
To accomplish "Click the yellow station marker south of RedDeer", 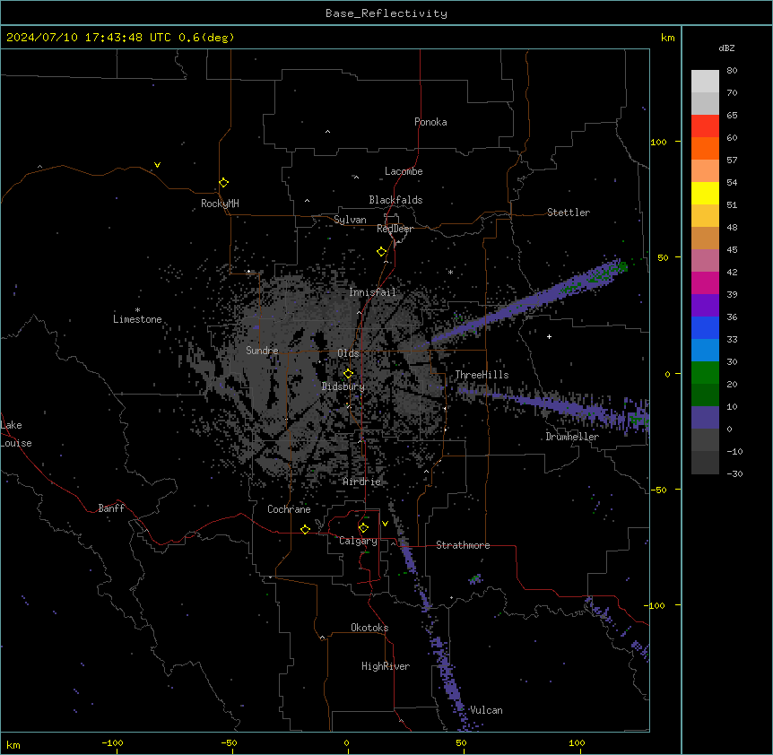I will pos(382,252).
